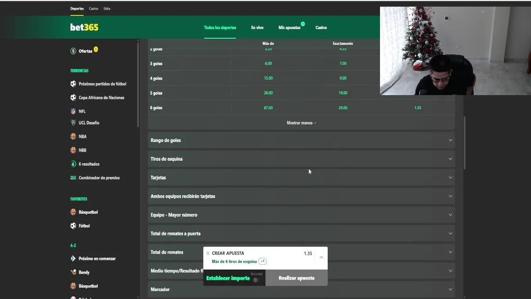
Task: Expand the Marcador section
Action: [302, 289]
